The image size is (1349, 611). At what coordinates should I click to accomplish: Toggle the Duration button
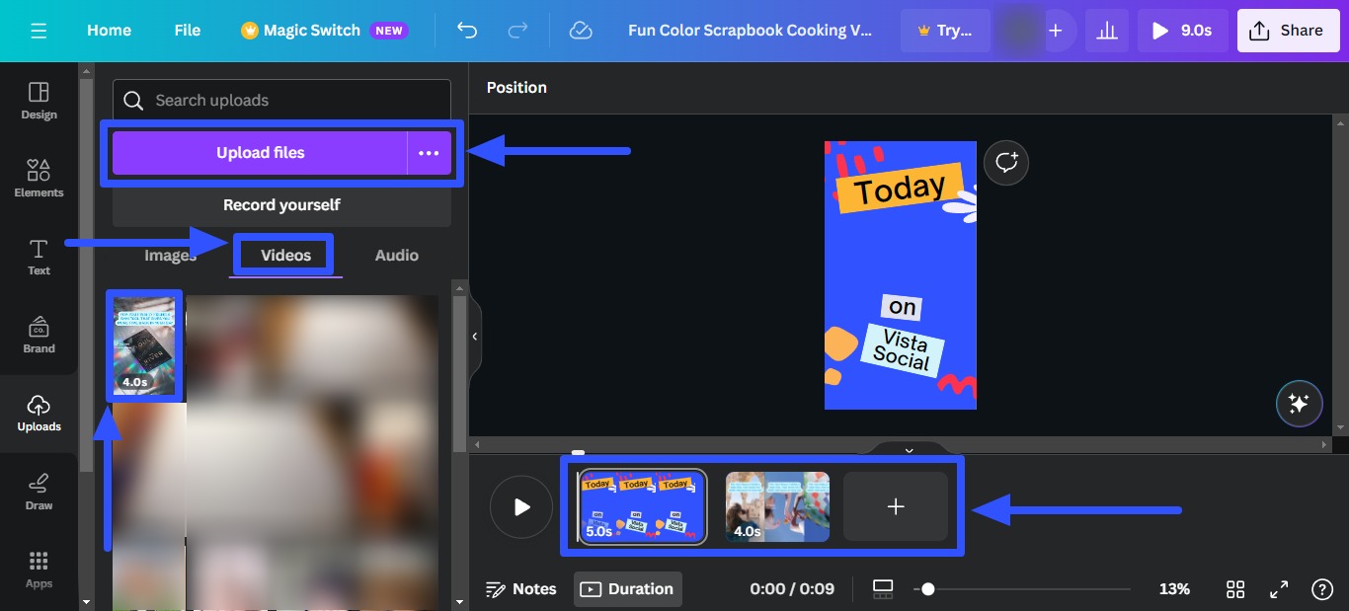(x=628, y=589)
